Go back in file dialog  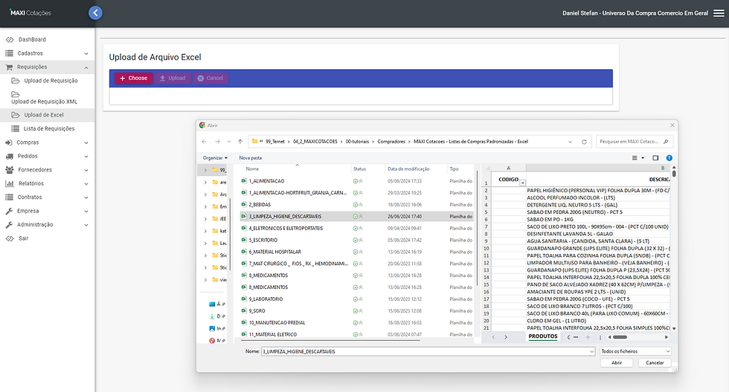click(x=204, y=142)
